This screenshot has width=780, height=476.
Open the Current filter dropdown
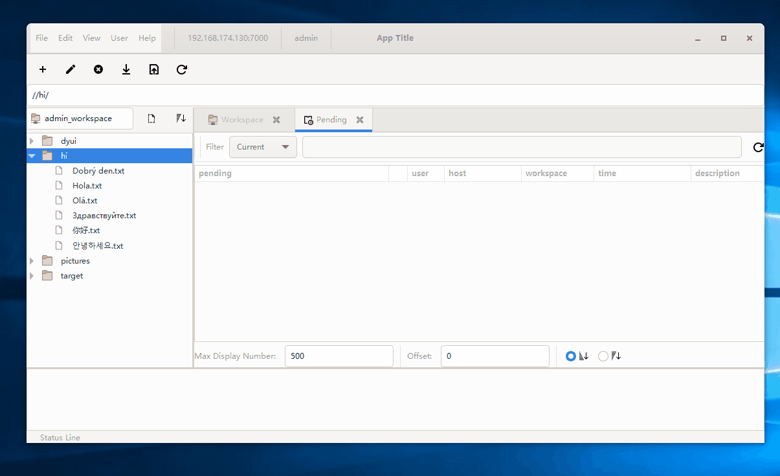pyautogui.click(x=263, y=147)
